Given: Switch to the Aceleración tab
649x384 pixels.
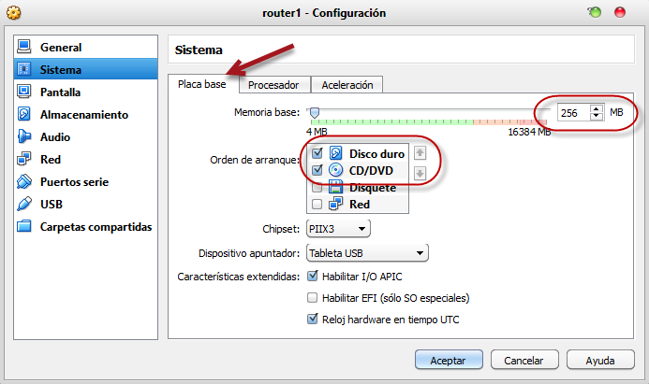Looking at the screenshot, I should tap(347, 85).
